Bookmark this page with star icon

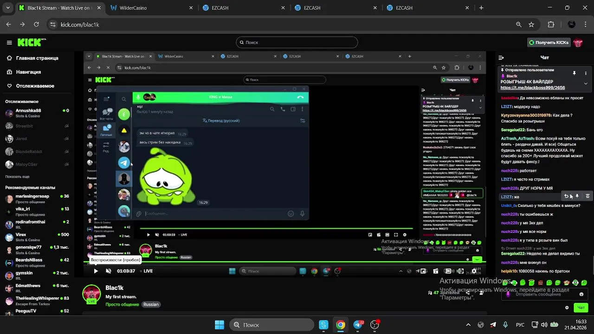(x=531, y=25)
